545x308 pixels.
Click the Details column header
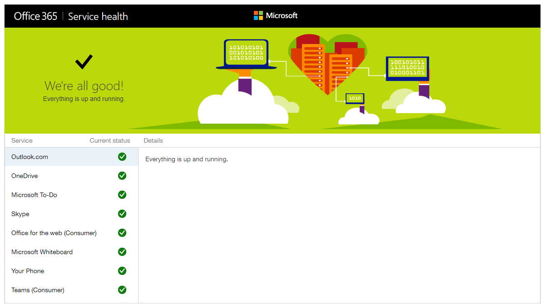(x=154, y=140)
